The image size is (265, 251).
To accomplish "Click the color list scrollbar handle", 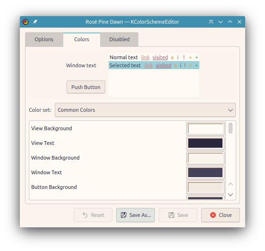I will [231, 128].
